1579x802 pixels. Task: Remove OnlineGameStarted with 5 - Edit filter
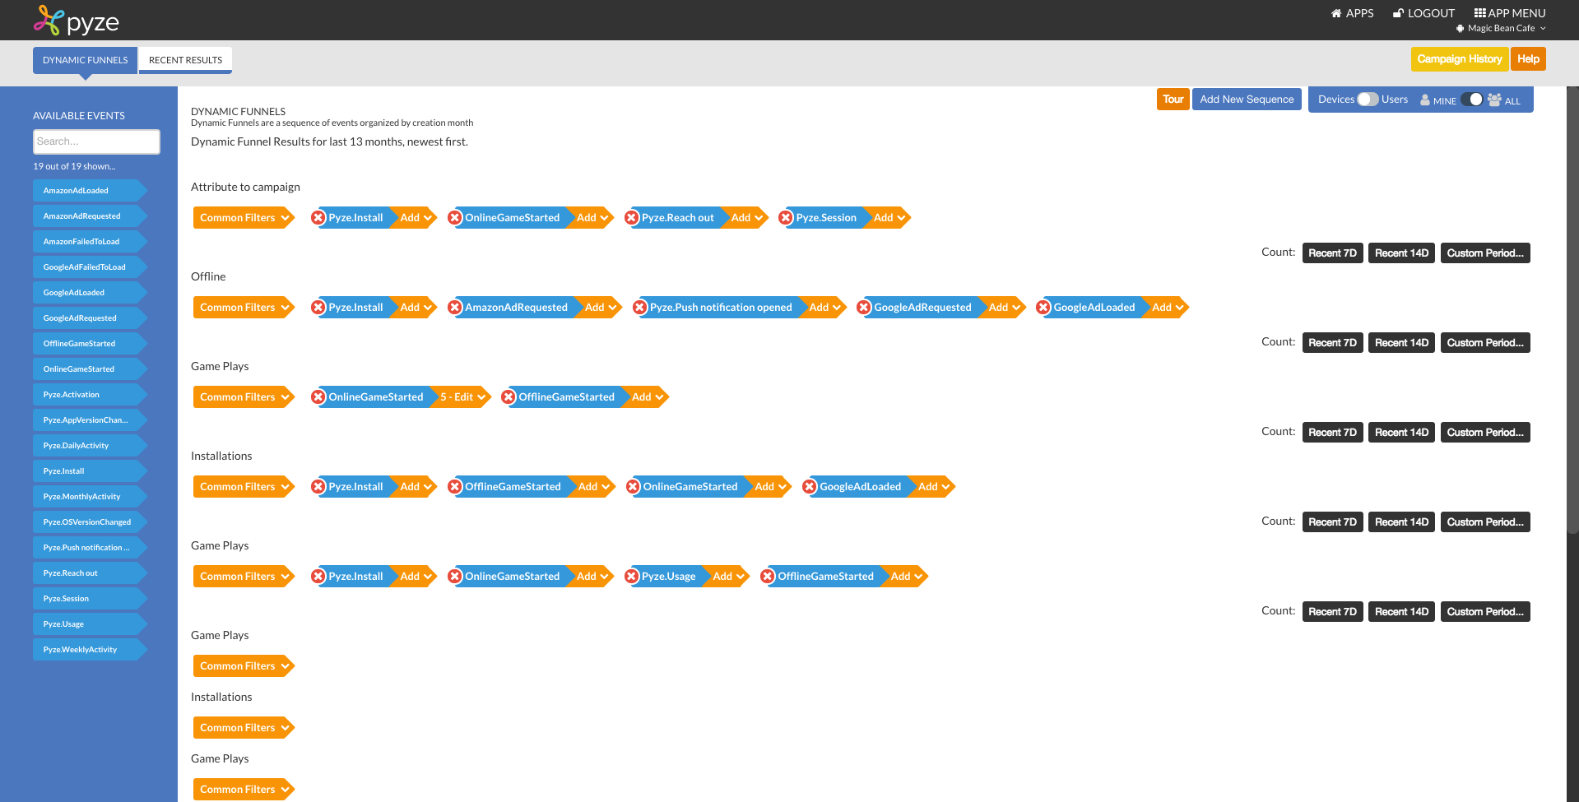(318, 397)
